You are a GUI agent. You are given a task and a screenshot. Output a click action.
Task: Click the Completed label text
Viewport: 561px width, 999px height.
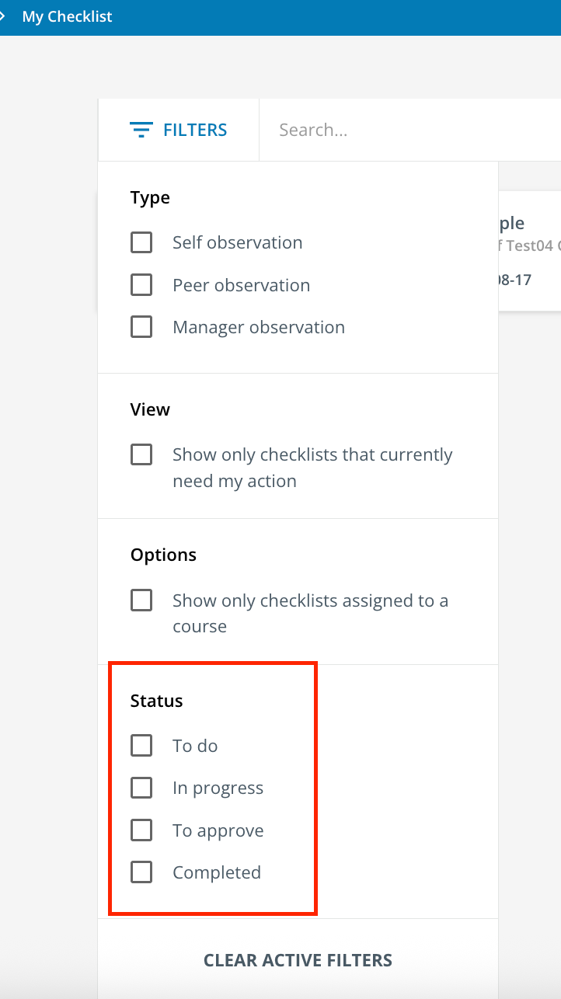coord(217,872)
